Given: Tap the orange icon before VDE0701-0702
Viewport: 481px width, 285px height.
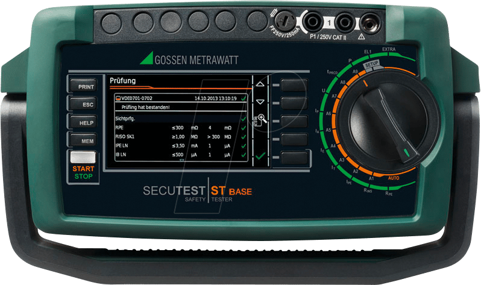Looking at the screenshot, I should 118,98.
